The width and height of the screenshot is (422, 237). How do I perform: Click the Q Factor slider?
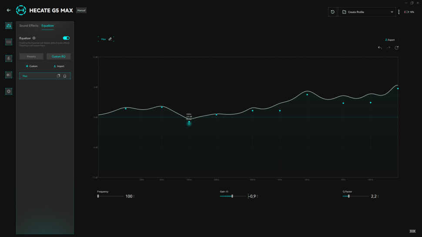point(356,196)
